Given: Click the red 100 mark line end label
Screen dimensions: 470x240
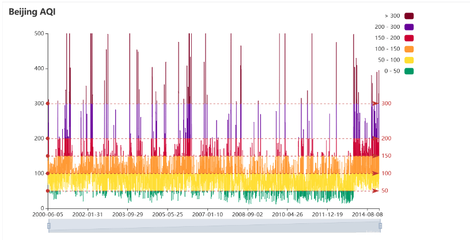Looking at the screenshot, I should coord(386,173).
